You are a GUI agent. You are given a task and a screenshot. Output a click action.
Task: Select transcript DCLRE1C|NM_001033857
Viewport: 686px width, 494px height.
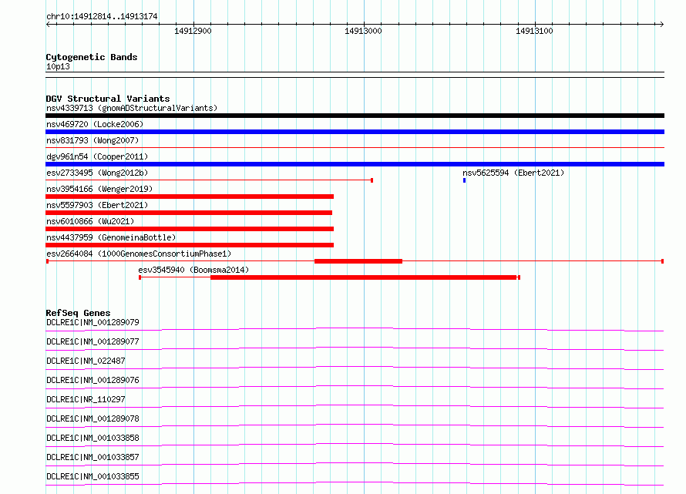pos(92,457)
